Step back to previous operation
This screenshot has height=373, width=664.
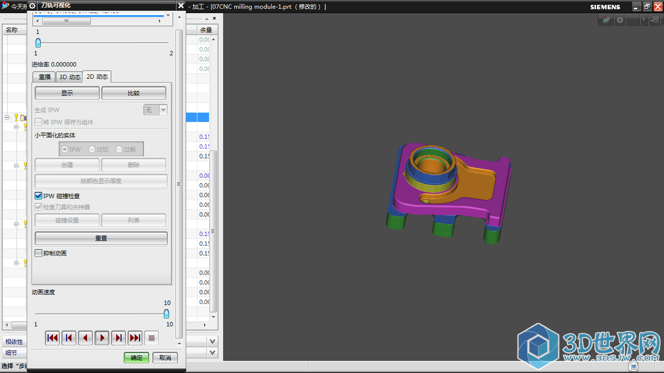(x=69, y=338)
